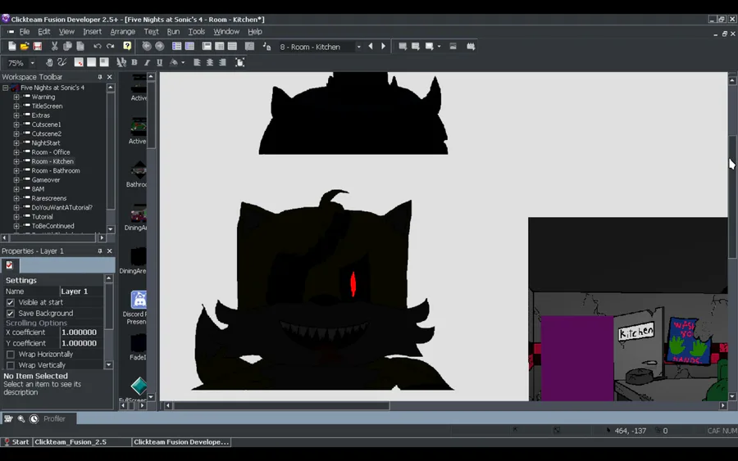Center text alignment icon

(209, 62)
